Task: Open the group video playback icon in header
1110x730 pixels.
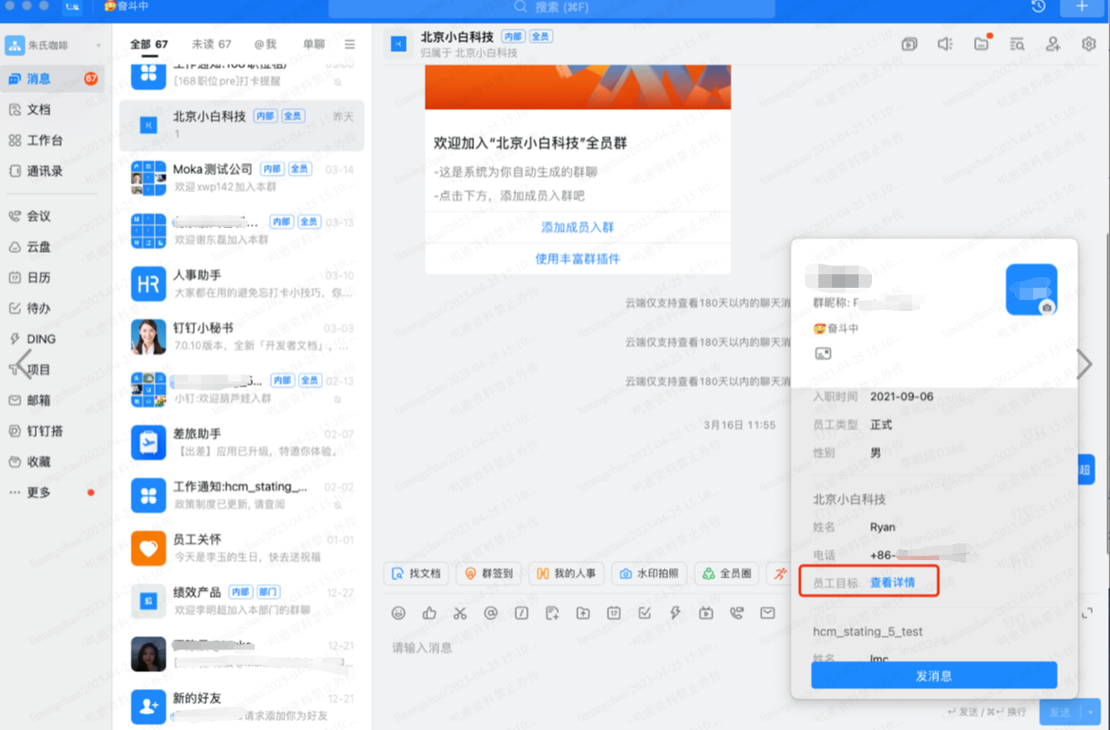Action: [910, 44]
